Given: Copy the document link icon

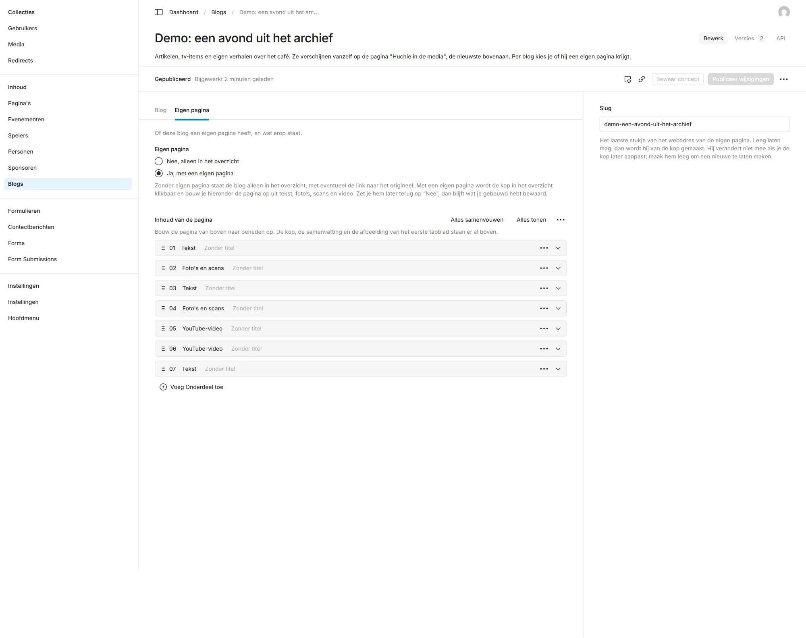Looking at the screenshot, I should pyautogui.click(x=642, y=79).
